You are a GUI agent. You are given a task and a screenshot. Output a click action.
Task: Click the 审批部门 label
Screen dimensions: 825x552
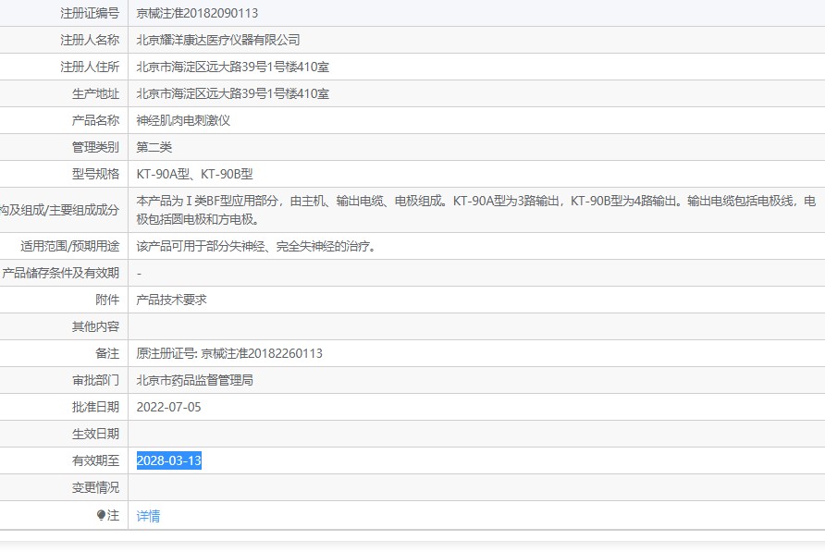pyautogui.click(x=96, y=380)
